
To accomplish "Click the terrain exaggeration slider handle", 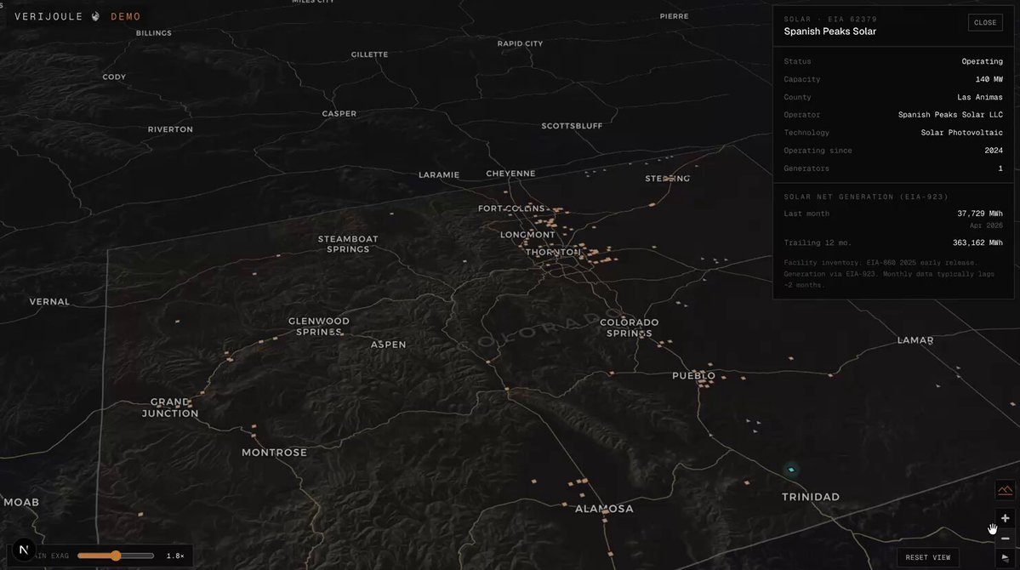I will (x=116, y=556).
